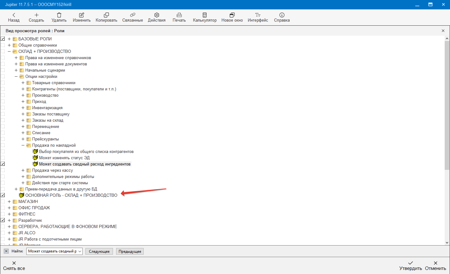
Task: Click the vertical scrollbar thumb
Action: coord(447,105)
